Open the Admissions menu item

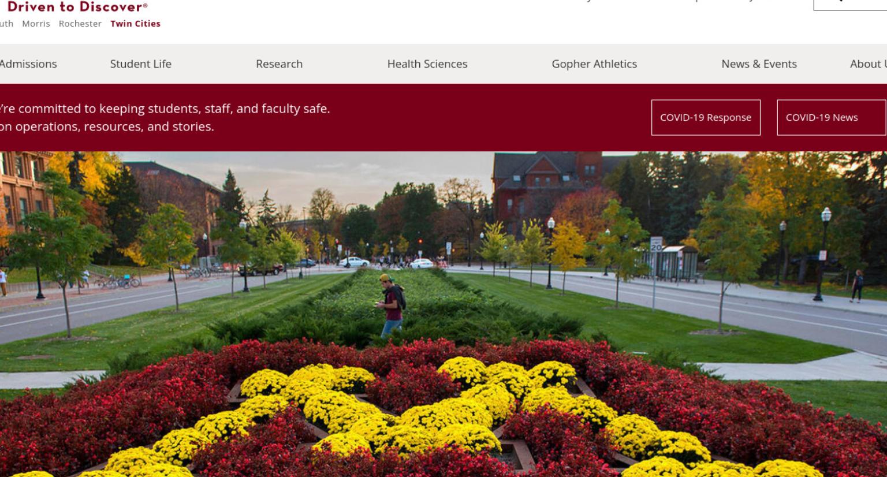(28, 64)
